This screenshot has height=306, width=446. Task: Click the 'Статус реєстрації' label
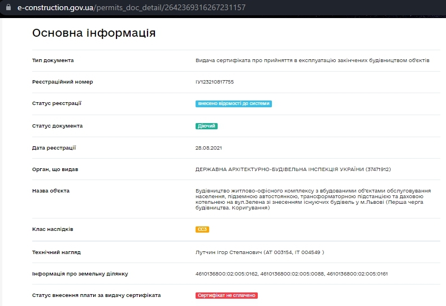pos(57,103)
